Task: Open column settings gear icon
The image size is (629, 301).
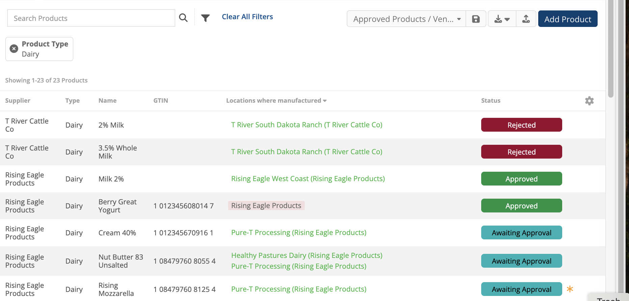Action: 589,101
